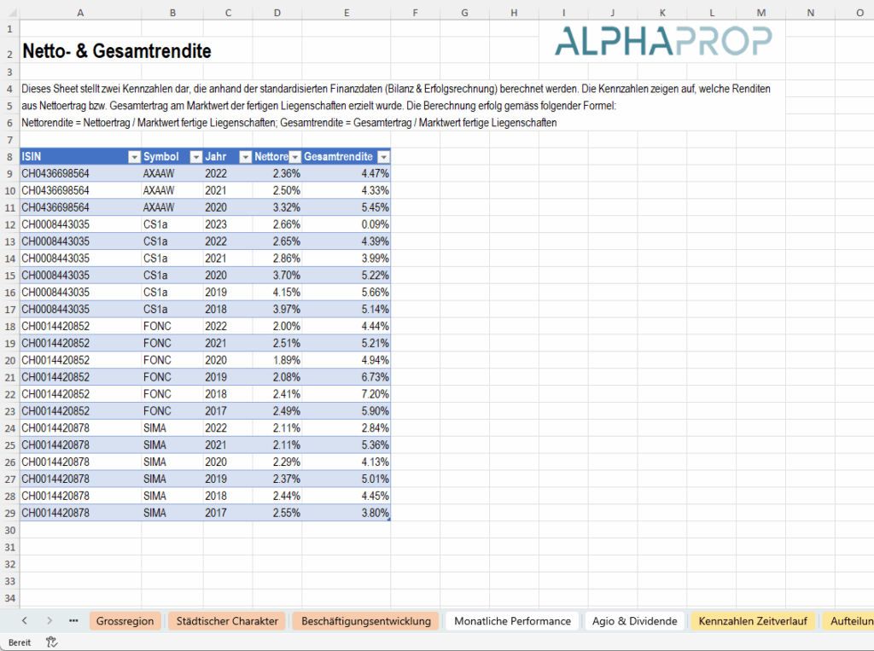Select row 8 header
874x651 pixels.
click(9, 157)
